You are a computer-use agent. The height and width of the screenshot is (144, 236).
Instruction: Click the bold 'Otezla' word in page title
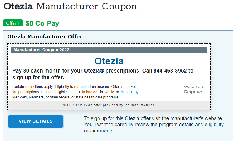tap(18, 6)
